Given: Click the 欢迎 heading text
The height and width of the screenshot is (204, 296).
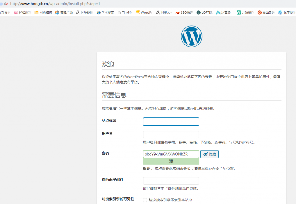Looking at the screenshot, I should pos(108,64).
